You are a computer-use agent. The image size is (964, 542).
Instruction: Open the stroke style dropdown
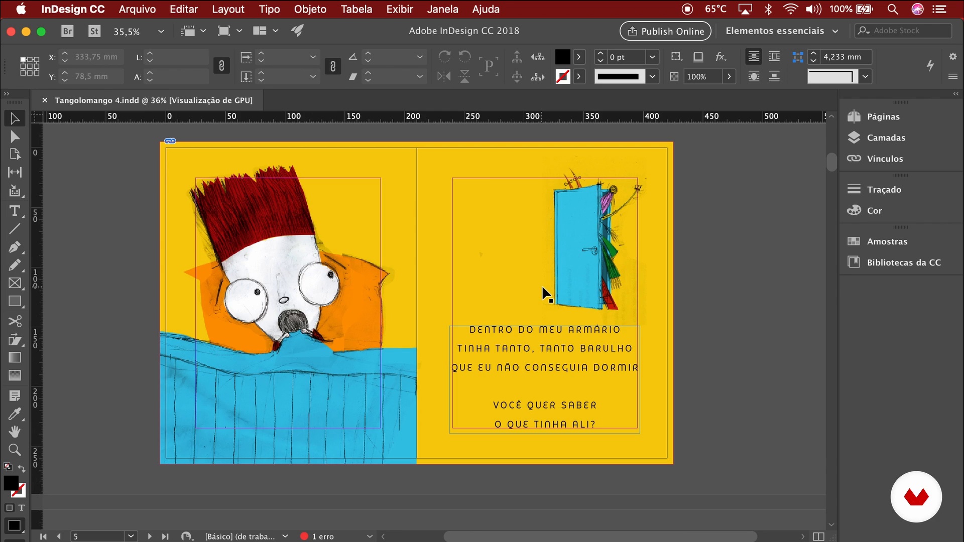(652, 77)
